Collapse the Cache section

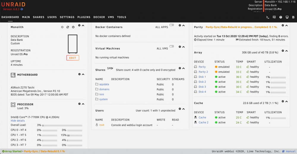pos(287,101)
